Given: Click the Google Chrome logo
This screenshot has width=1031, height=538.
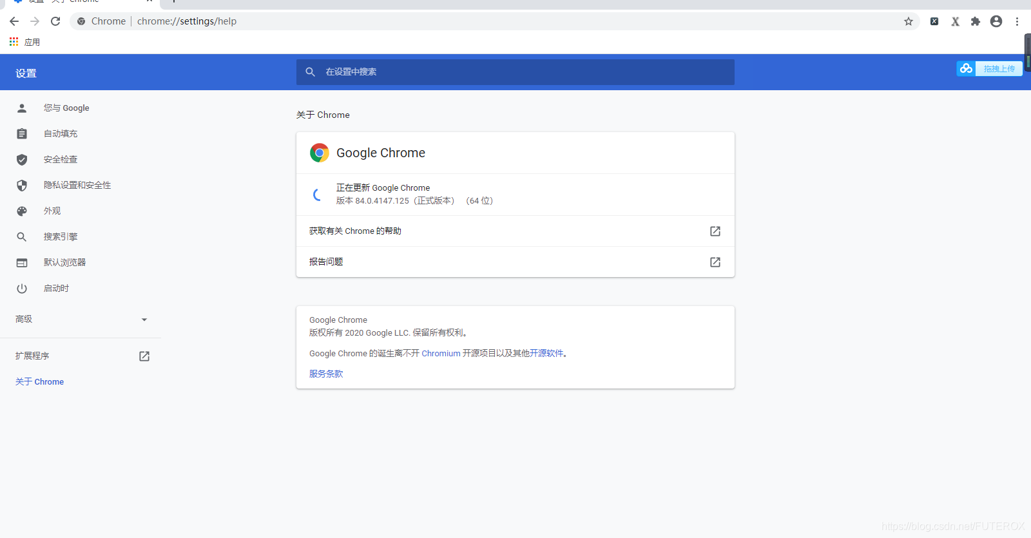Looking at the screenshot, I should 320,153.
